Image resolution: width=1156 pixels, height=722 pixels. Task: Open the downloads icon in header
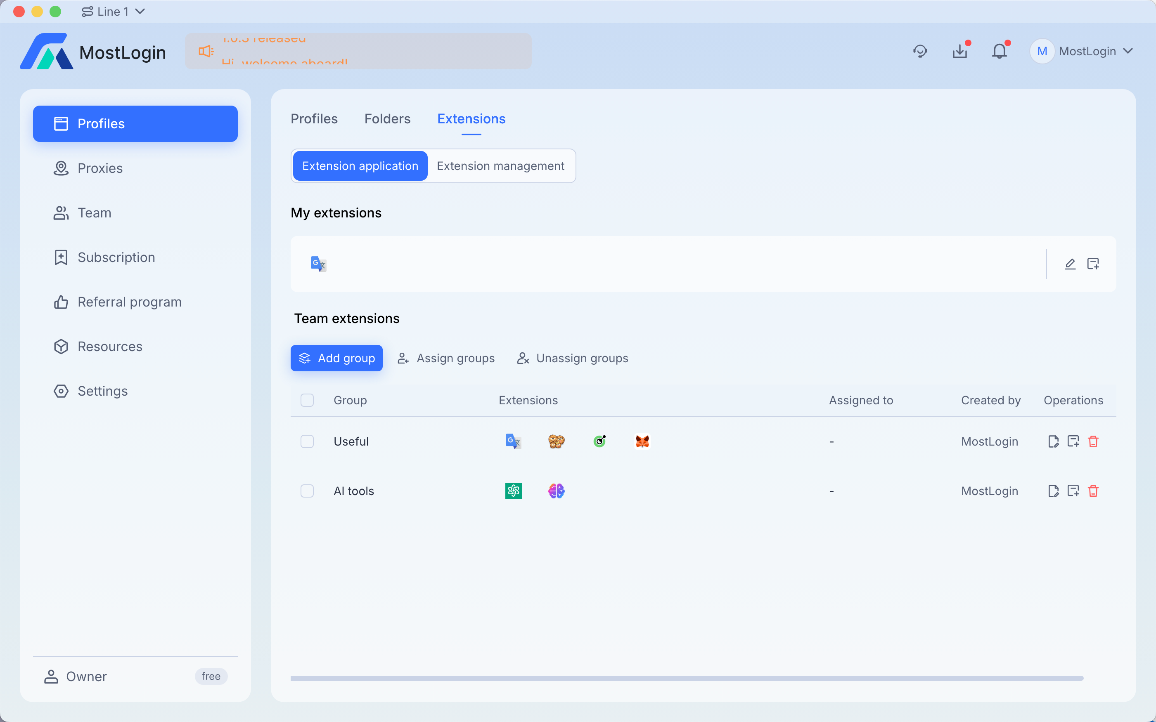tap(959, 51)
